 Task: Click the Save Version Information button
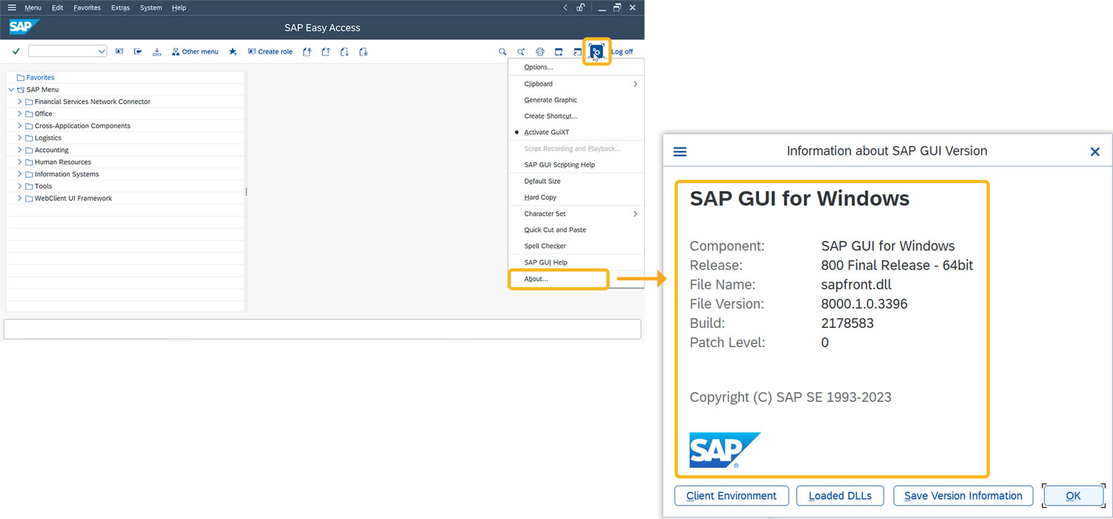[x=963, y=496]
